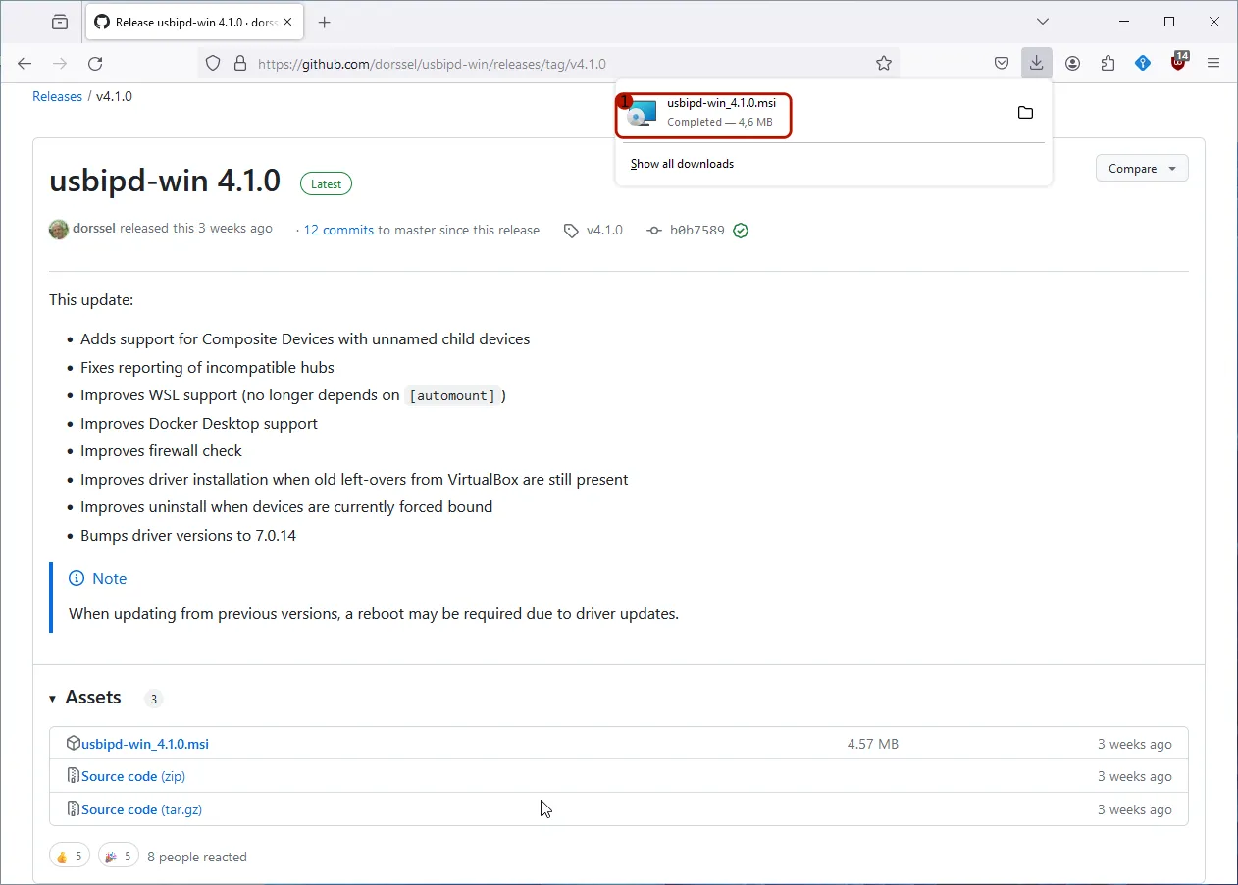Image resolution: width=1238 pixels, height=885 pixels.
Task: Open the containing folder of the download
Action: coord(1025,112)
